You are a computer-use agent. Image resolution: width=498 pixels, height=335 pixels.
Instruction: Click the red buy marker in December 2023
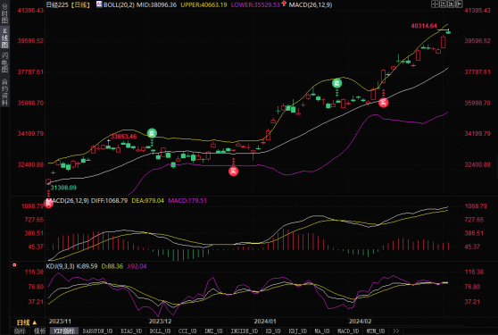click(x=234, y=172)
